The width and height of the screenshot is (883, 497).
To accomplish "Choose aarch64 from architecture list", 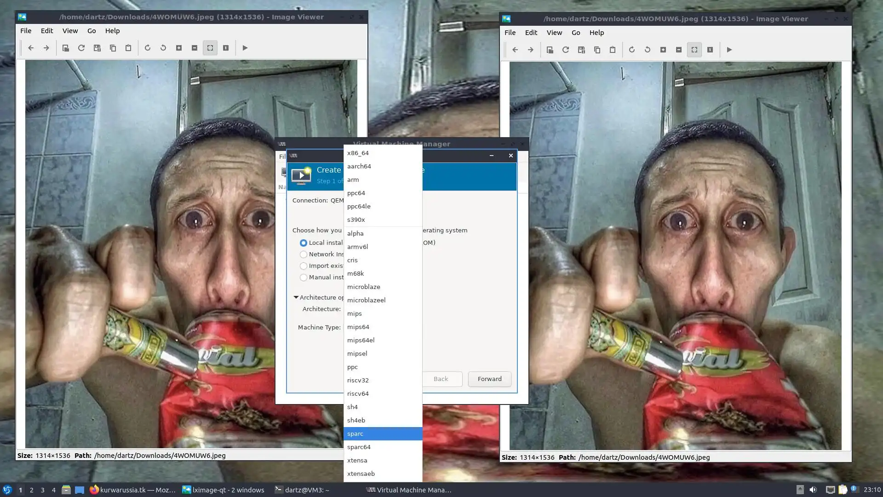I will 359,166.
